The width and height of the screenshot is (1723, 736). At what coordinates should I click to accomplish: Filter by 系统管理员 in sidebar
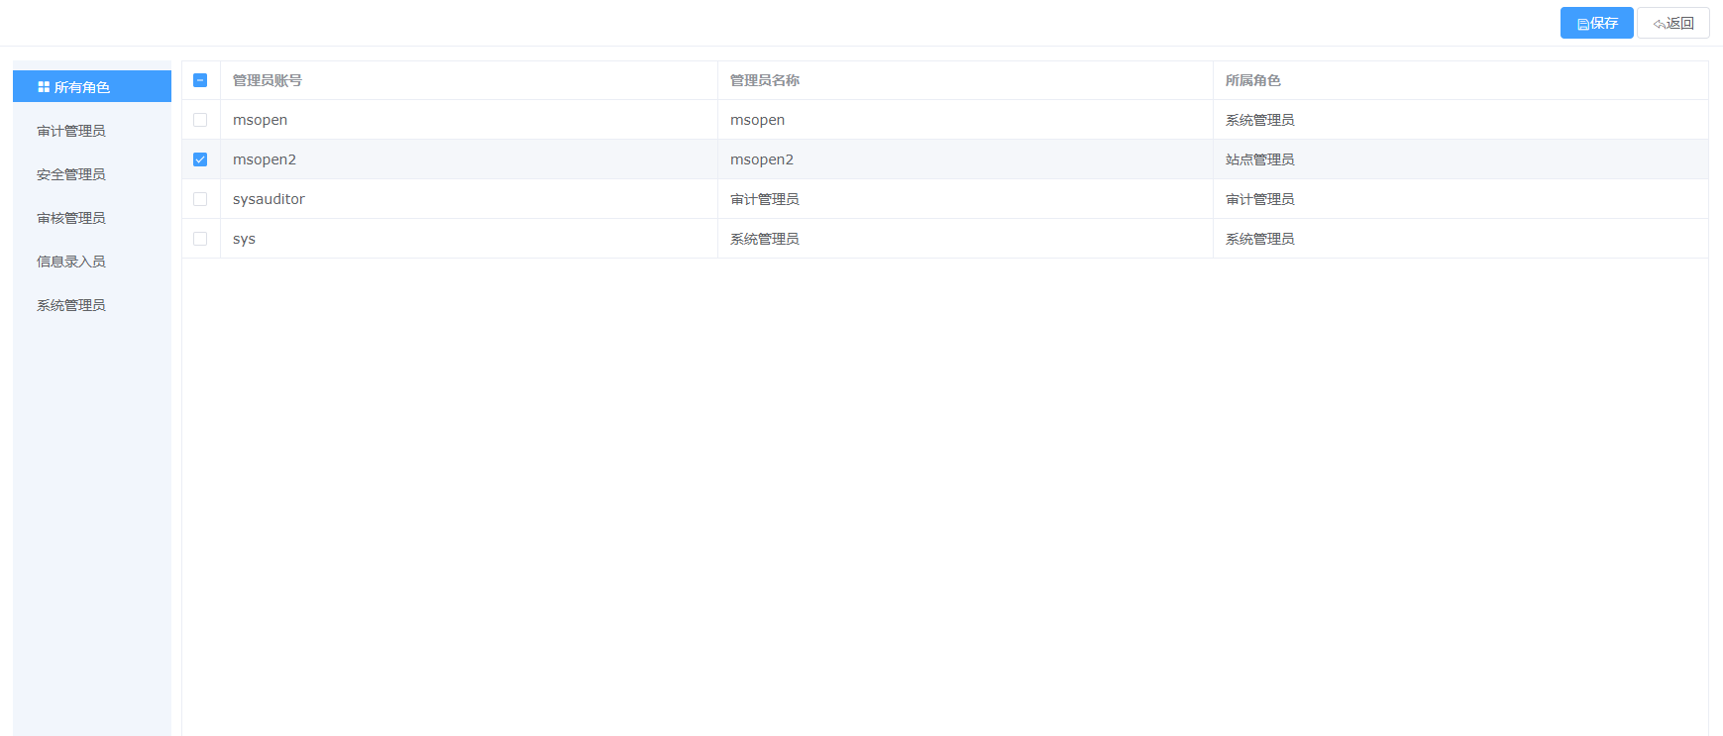pyautogui.click(x=71, y=305)
